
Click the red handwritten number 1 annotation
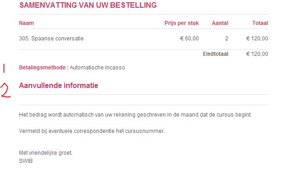tap(4, 68)
